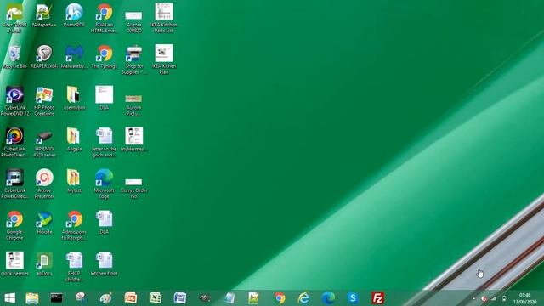Open Internet Explorer from taskbar
Screen dimensions: 544x306
303,298
